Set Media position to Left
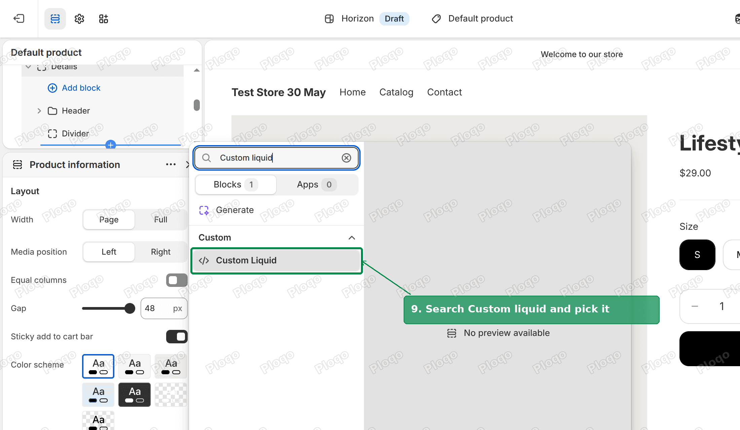740x430 pixels. tap(109, 252)
